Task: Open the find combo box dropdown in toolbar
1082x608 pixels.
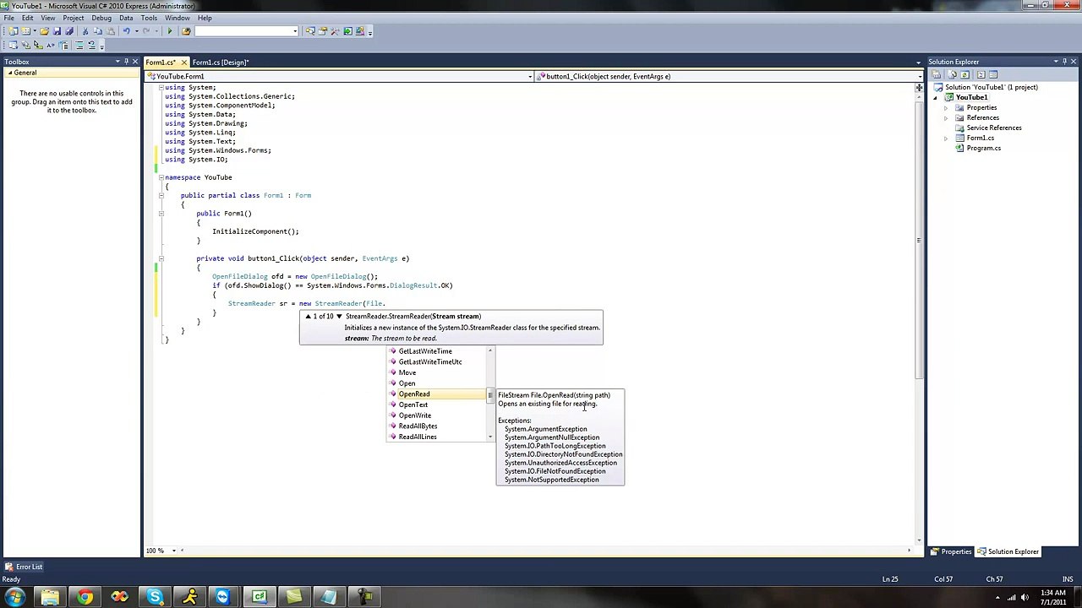Action: coord(295,31)
